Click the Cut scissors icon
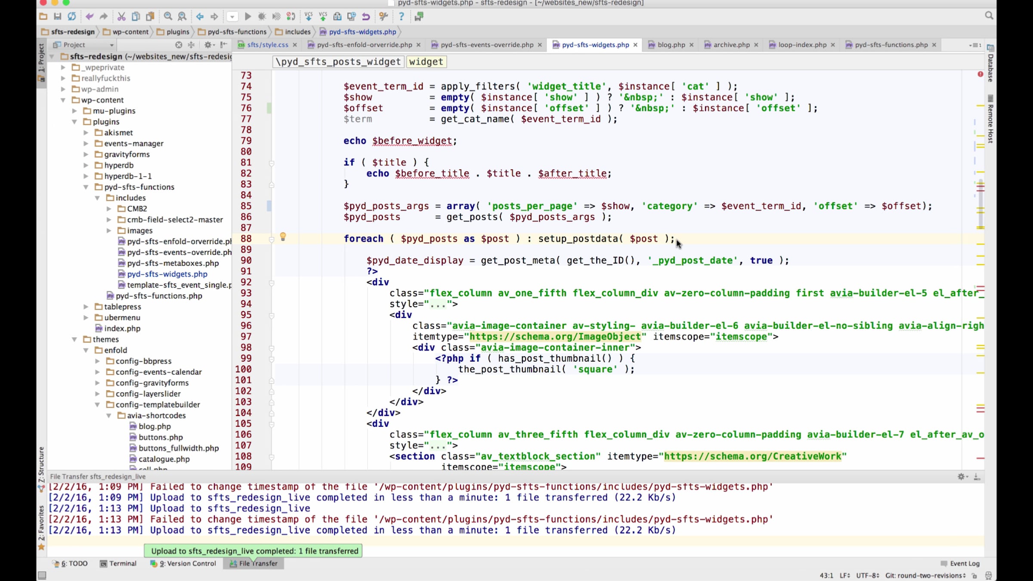Viewport: 1033px width, 581px height. coord(121,16)
